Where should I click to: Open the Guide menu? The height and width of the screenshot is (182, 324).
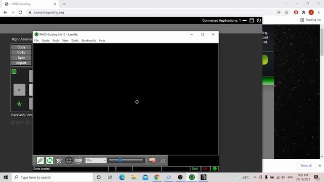(x=46, y=40)
